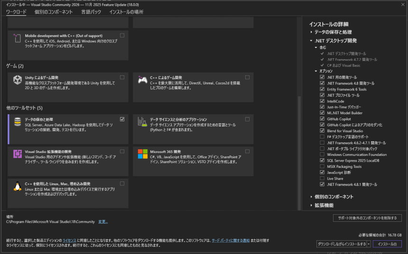Click the Unity game development workload icon
The height and width of the screenshot is (254, 408).
pos(18,80)
